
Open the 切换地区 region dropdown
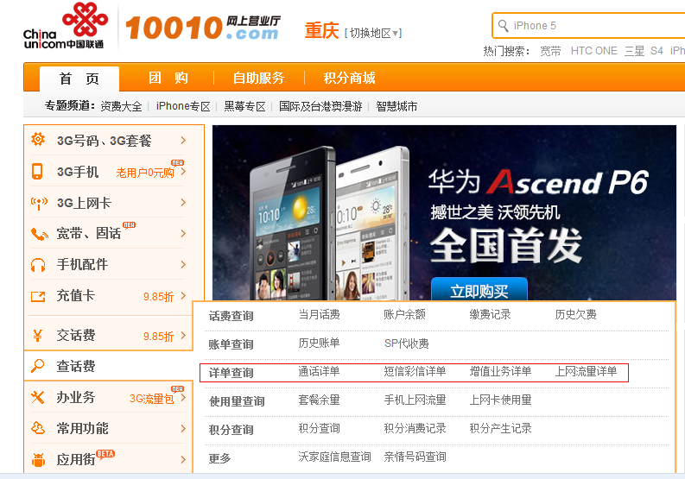pos(373,33)
